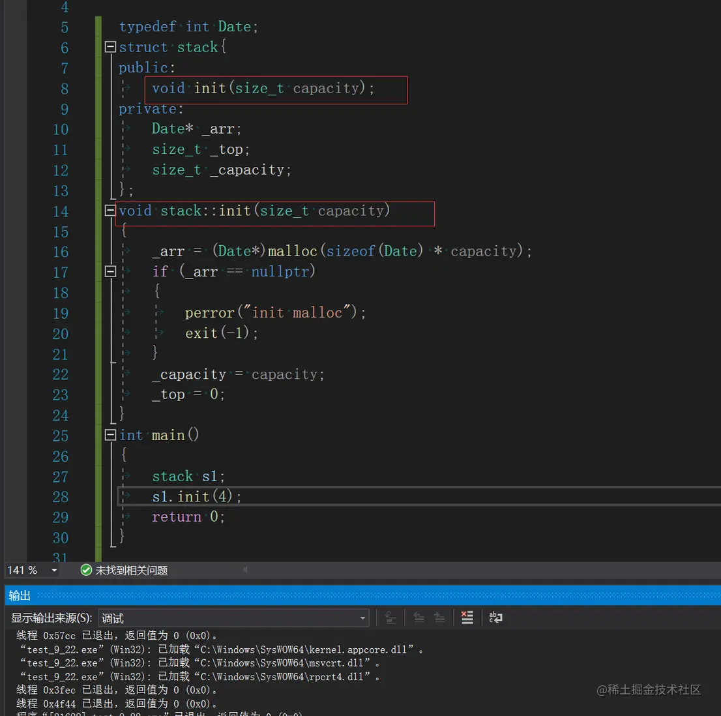
Task: Click the Clear All output icon
Action: coord(467,618)
